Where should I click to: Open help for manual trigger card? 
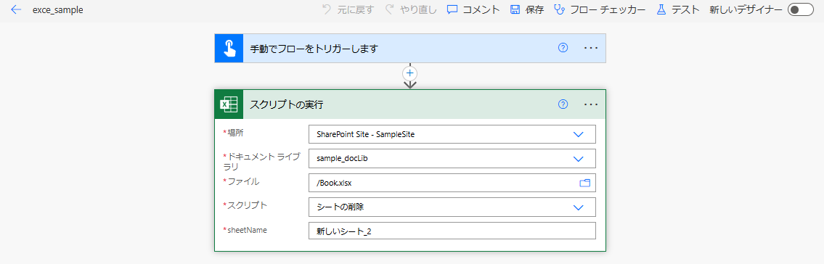pyautogui.click(x=563, y=48)
